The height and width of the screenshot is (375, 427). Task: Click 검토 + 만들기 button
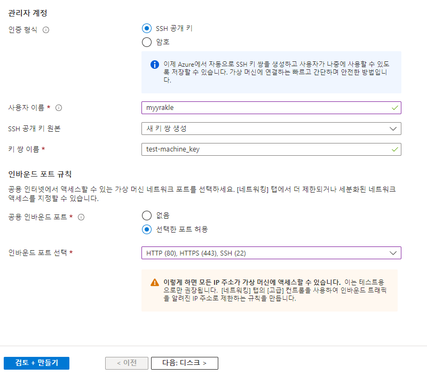tap(36, 363)
